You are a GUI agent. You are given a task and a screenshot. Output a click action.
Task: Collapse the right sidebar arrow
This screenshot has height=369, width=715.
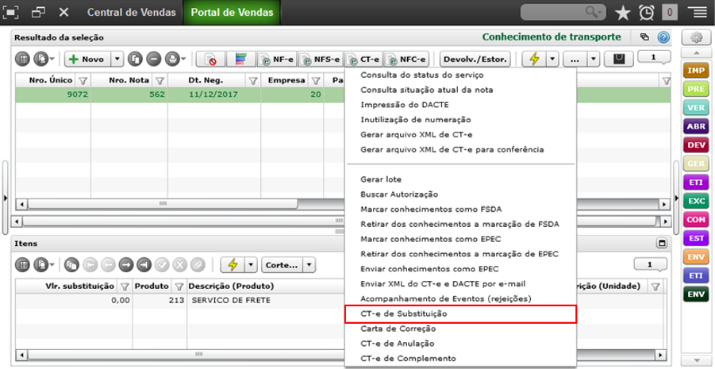click(678, 198)
